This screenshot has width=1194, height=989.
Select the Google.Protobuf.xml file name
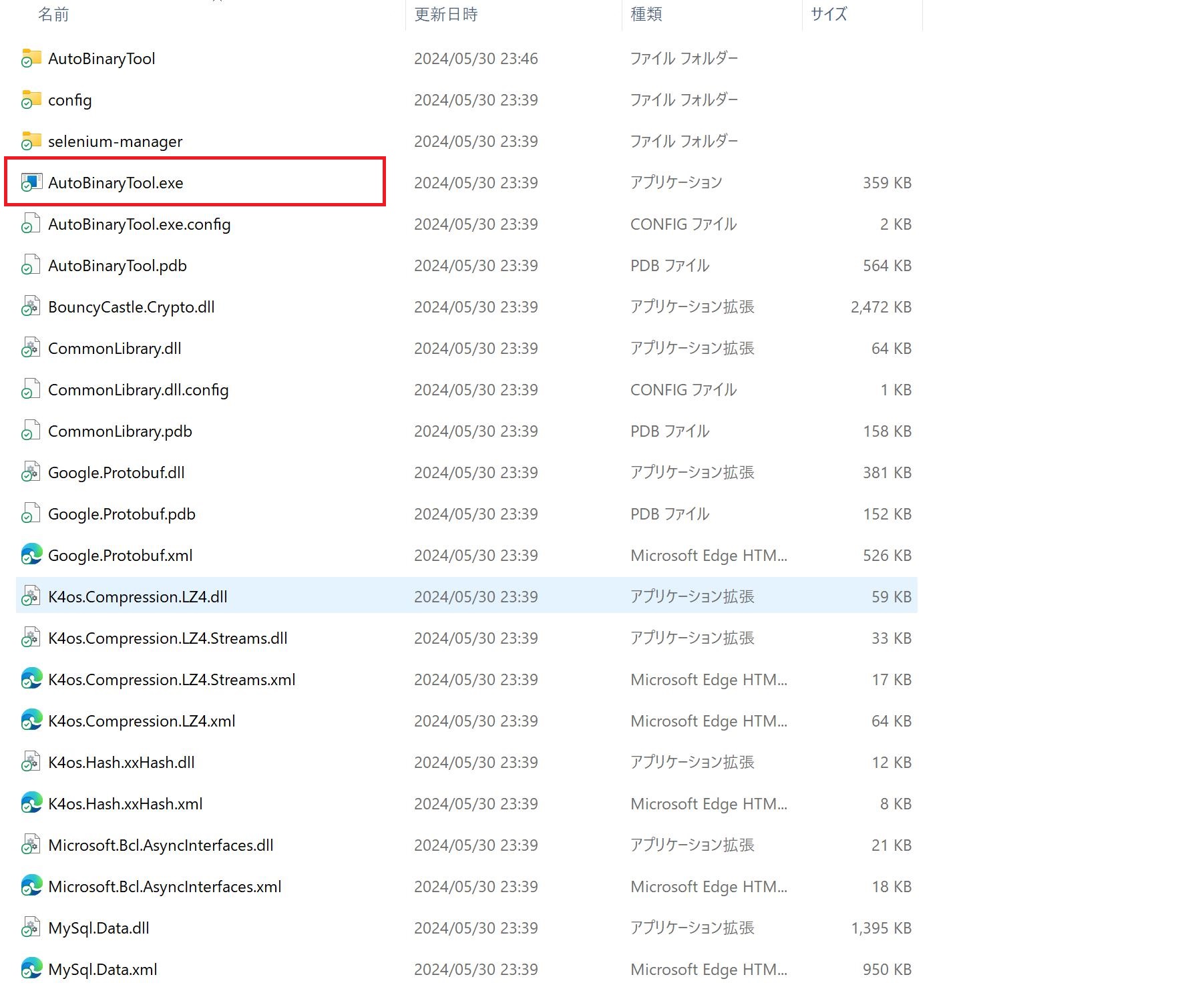point(120,556)
